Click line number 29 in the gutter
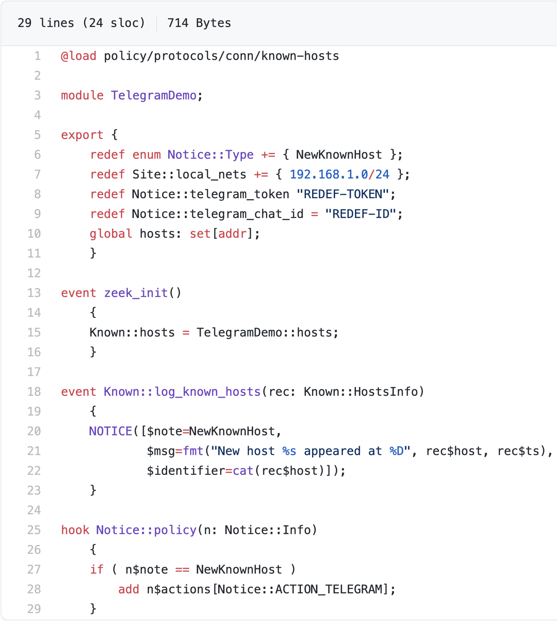Image resolution: width=557 pixels, height=621 pixels. click(34, 609)
